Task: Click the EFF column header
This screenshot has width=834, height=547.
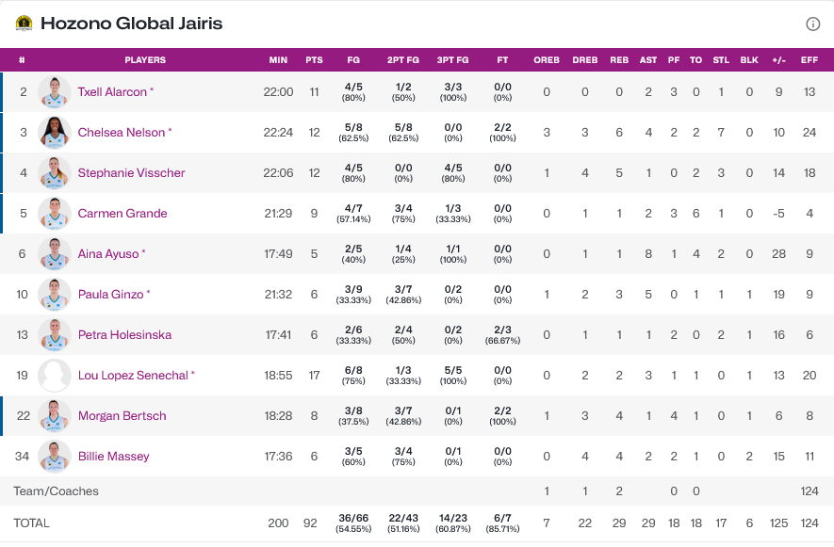Action: click(809, 60)
